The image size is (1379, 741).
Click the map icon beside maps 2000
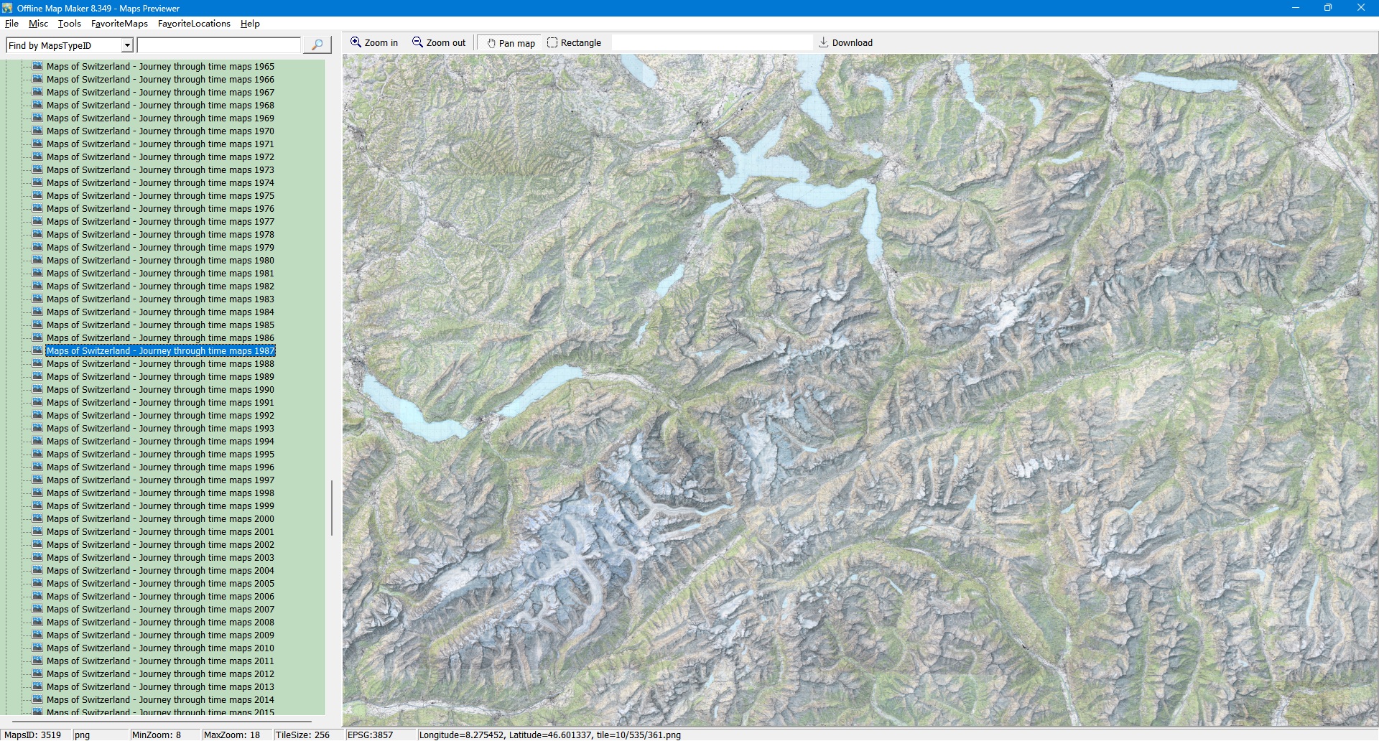pos(37,518)
